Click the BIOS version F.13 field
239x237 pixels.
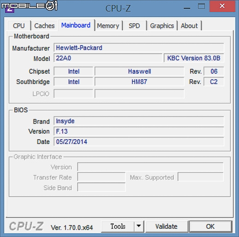tap(139, 131)
